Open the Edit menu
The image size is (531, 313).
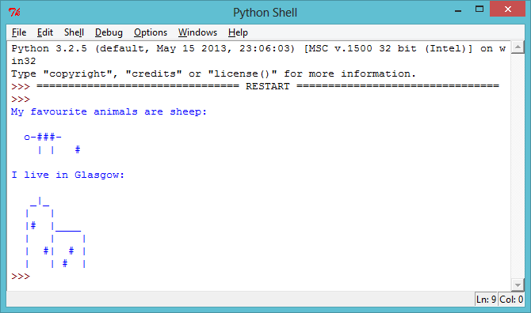coord(45,32)
